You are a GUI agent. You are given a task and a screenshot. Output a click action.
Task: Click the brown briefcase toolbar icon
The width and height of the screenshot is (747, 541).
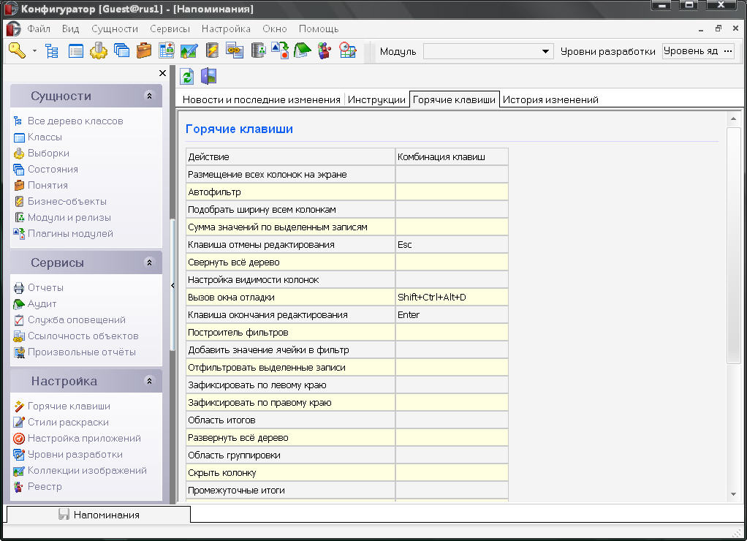143,50
